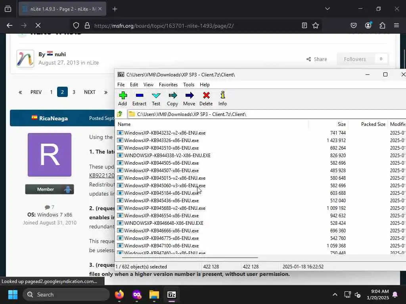Toggle Firefox reader view icon
Image resolution: width=406 pixels, height=304 pixels.
point(304,25)
